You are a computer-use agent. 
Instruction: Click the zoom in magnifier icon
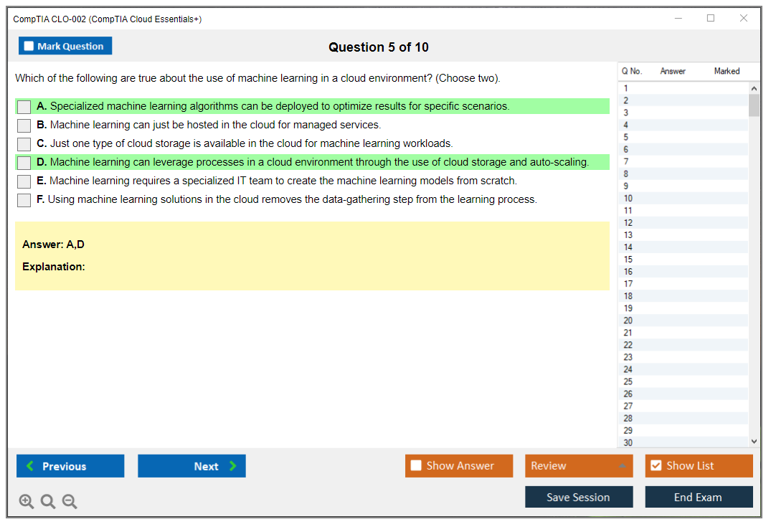pos(27,502)
